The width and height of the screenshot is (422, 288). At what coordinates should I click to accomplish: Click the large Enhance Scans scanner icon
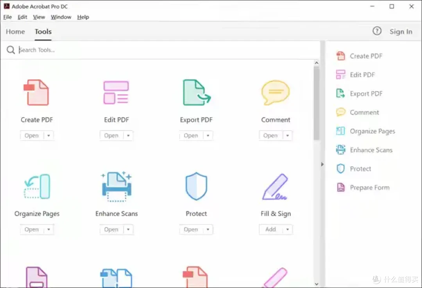(116, 187)
